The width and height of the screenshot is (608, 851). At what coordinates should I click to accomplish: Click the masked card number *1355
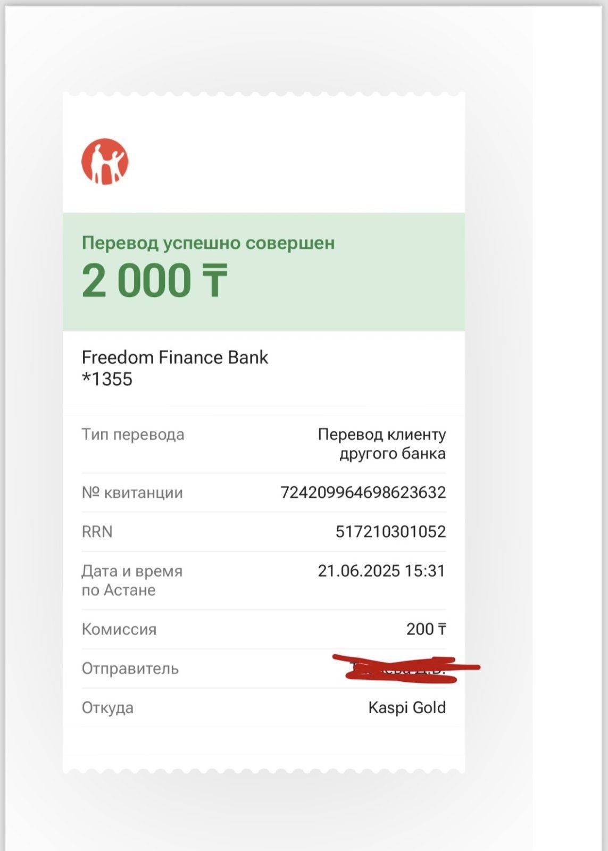tap(107, 379)
